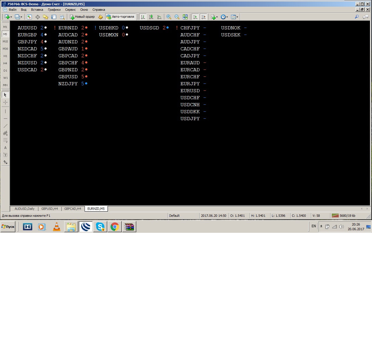372x362 pixels.
Task: Open the Data Window crosshair icon
Action: coord(37,17)
